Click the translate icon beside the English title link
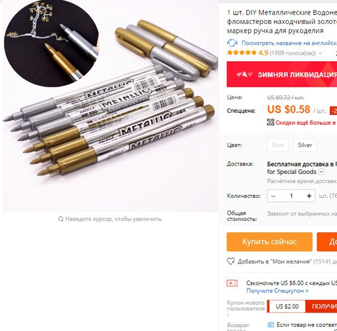 coord(232,43)
